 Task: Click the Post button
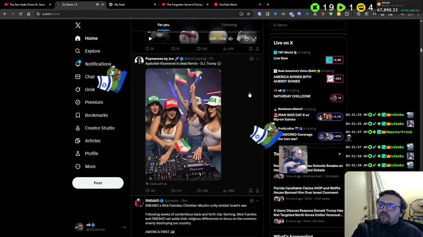98,183
